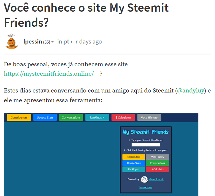Click the My Steemit Friends logo title
Image resolution: width=215 pixels, height=196 pixels.
[145, 132]
